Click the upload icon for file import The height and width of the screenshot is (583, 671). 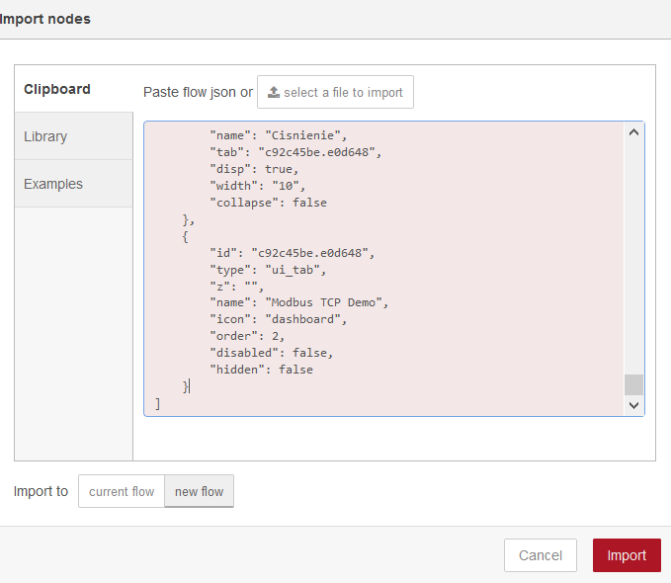coord(274,92)
